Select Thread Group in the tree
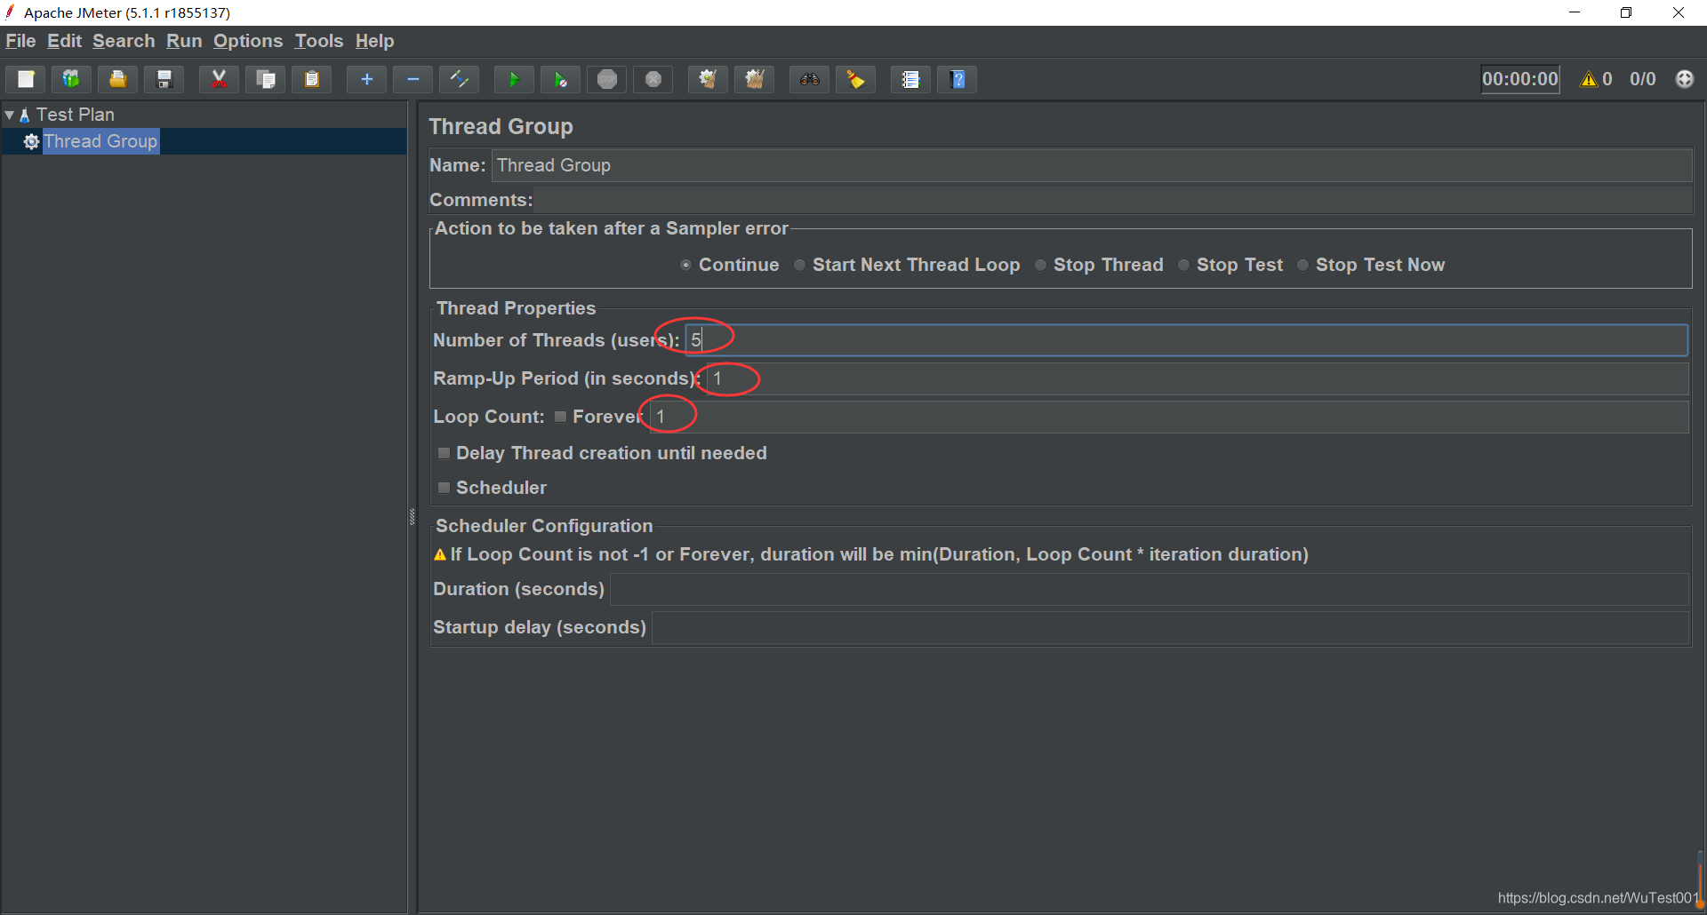This screenshot has height=915, width=1707. (x=100, y=141)
